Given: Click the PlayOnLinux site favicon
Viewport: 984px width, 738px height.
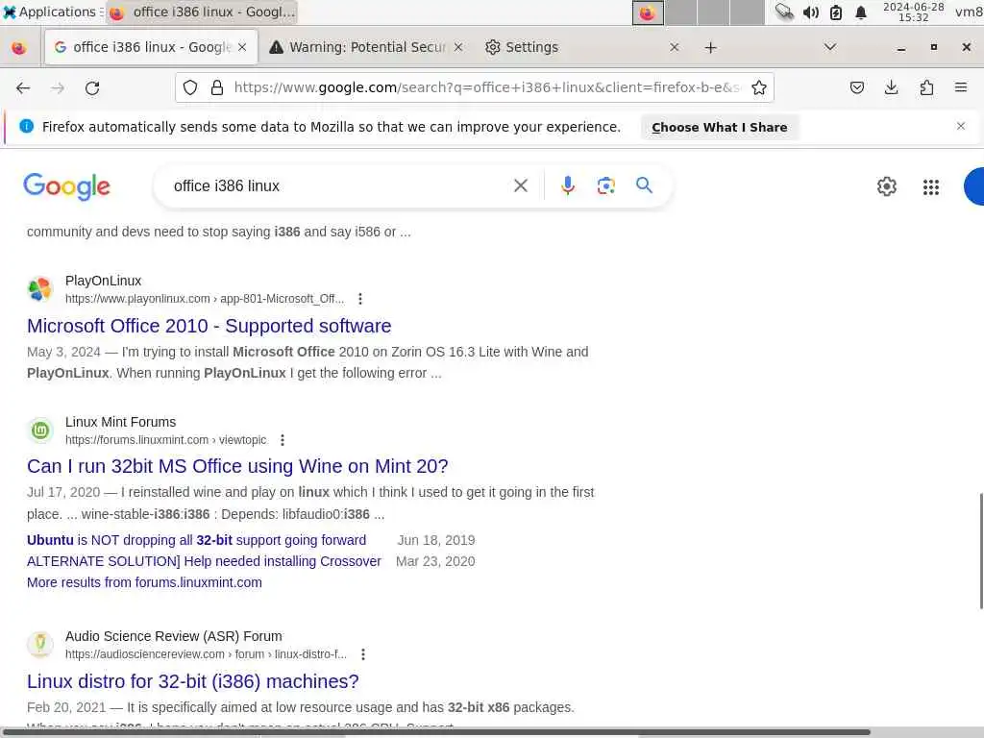Looking at the screenshot, I should pos(40,289).
